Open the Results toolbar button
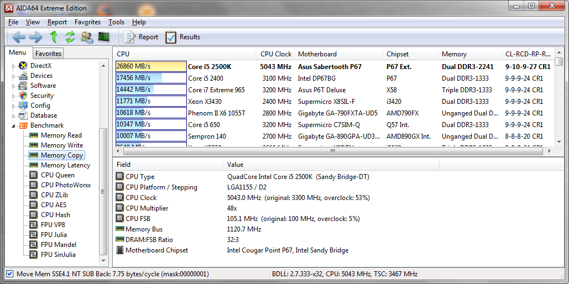The width and height of the screenshot is (569, 284). coord(183,37)
